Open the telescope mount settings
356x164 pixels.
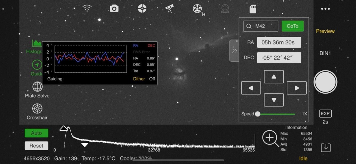[x=170, y=8]
